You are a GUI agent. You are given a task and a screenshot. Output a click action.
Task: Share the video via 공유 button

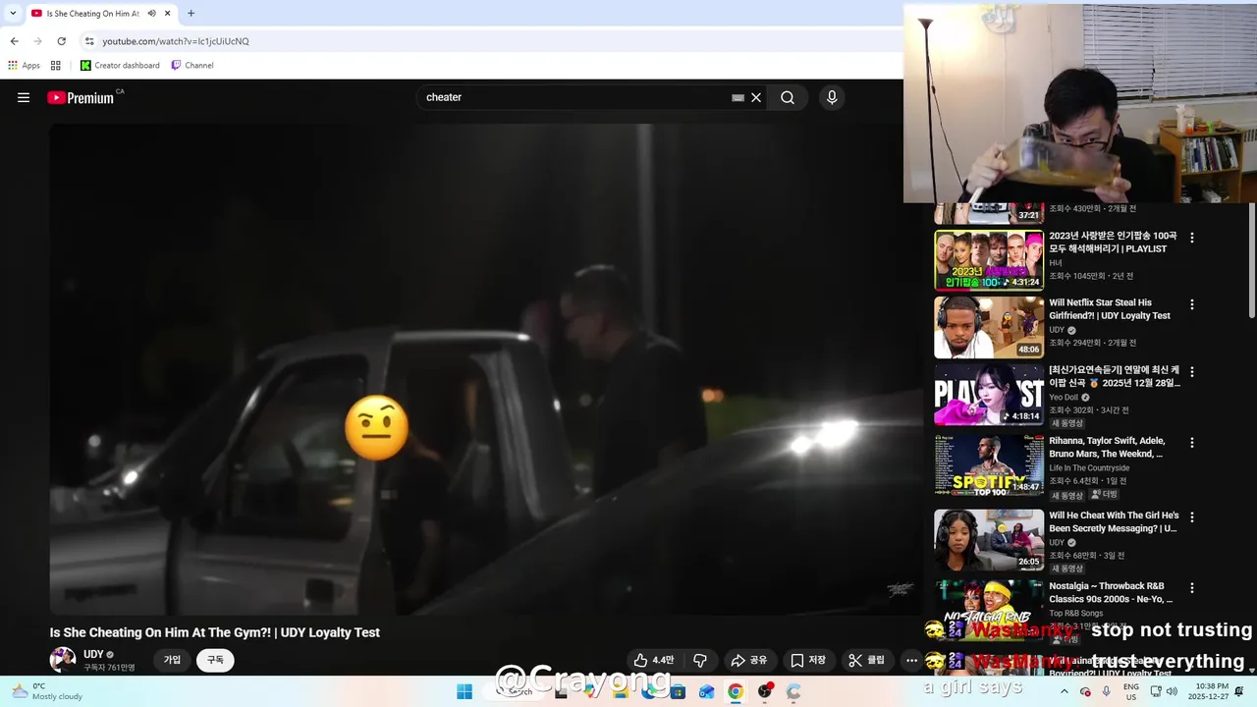click(749, 660)
